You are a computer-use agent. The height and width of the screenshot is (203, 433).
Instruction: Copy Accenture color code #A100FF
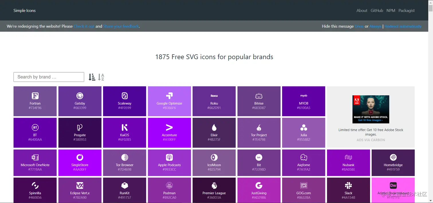tap(169, 140)
